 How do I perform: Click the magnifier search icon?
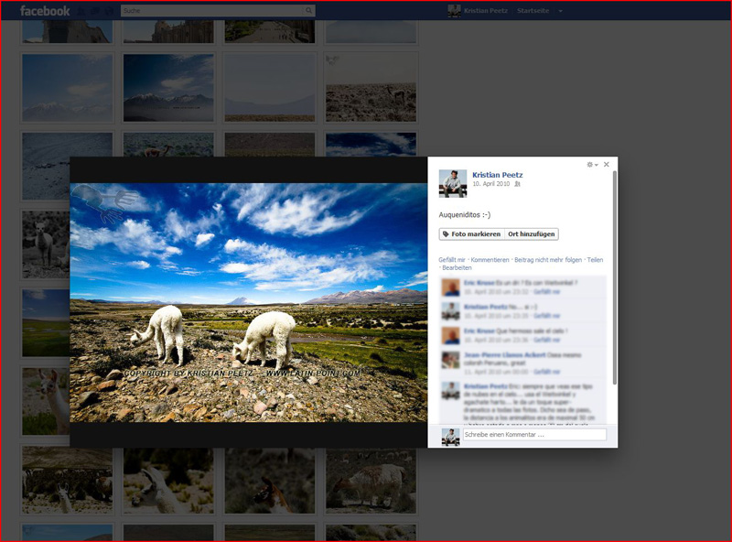[308, 10]
